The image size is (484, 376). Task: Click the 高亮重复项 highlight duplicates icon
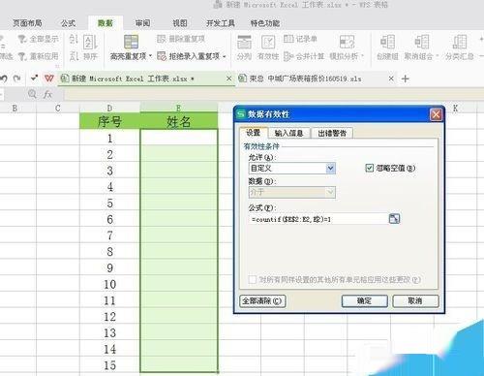tap(131, 42)
